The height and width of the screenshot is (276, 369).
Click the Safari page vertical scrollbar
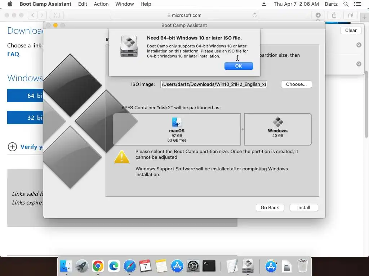(366, 105)
